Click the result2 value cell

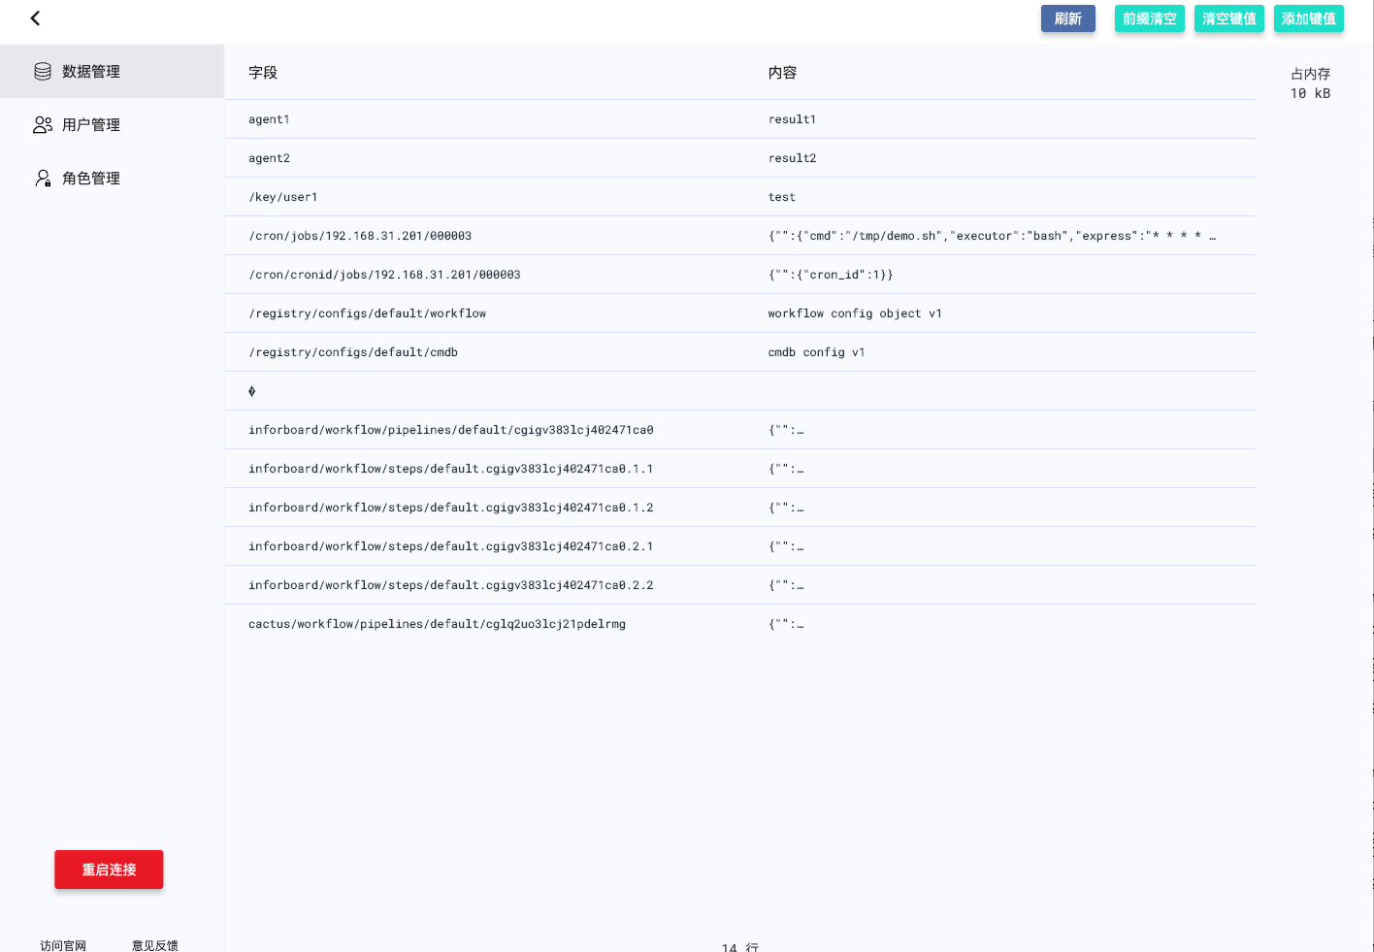click(792, 158)
